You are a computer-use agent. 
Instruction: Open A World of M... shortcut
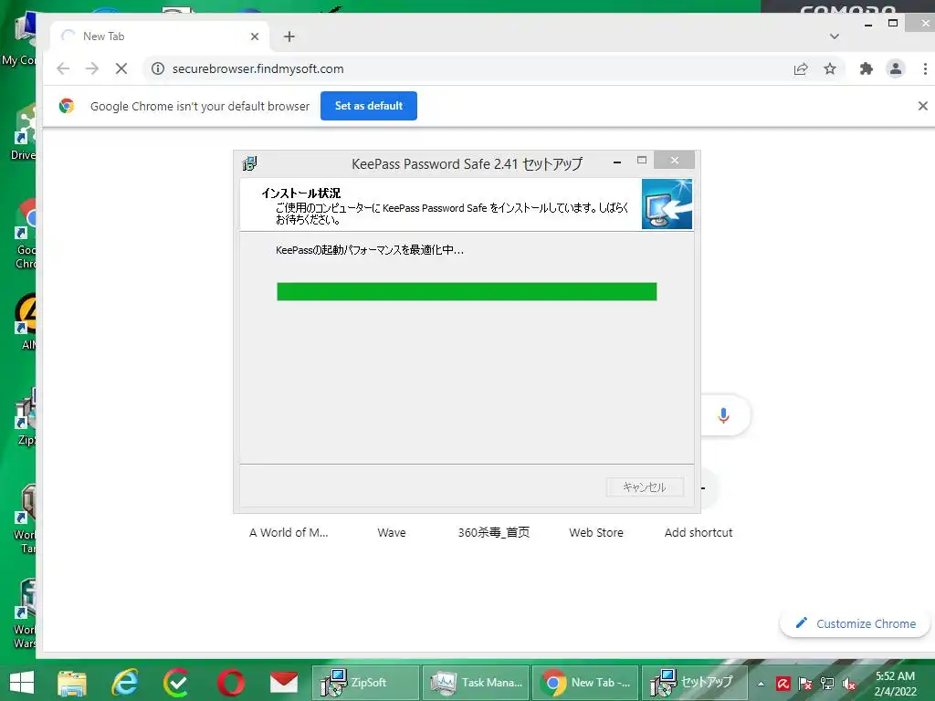289,532
